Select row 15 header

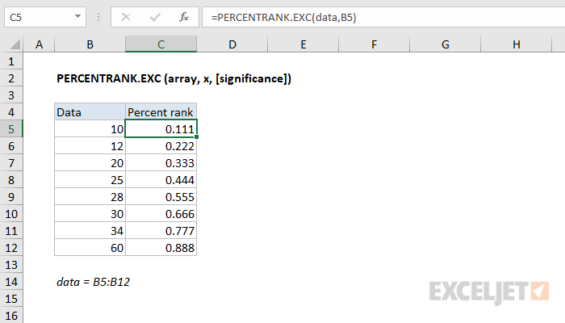point(11,299)
